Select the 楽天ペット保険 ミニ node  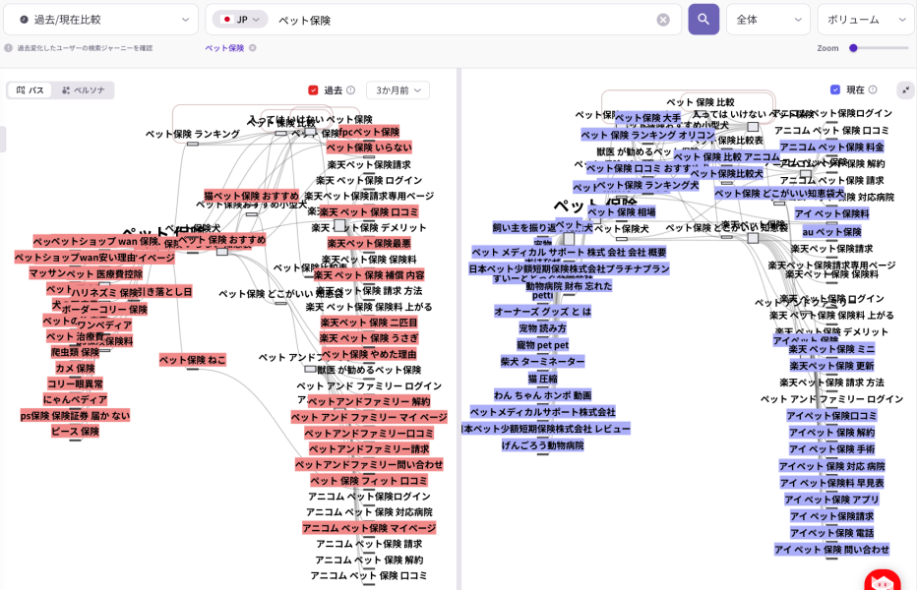point(831,349)
